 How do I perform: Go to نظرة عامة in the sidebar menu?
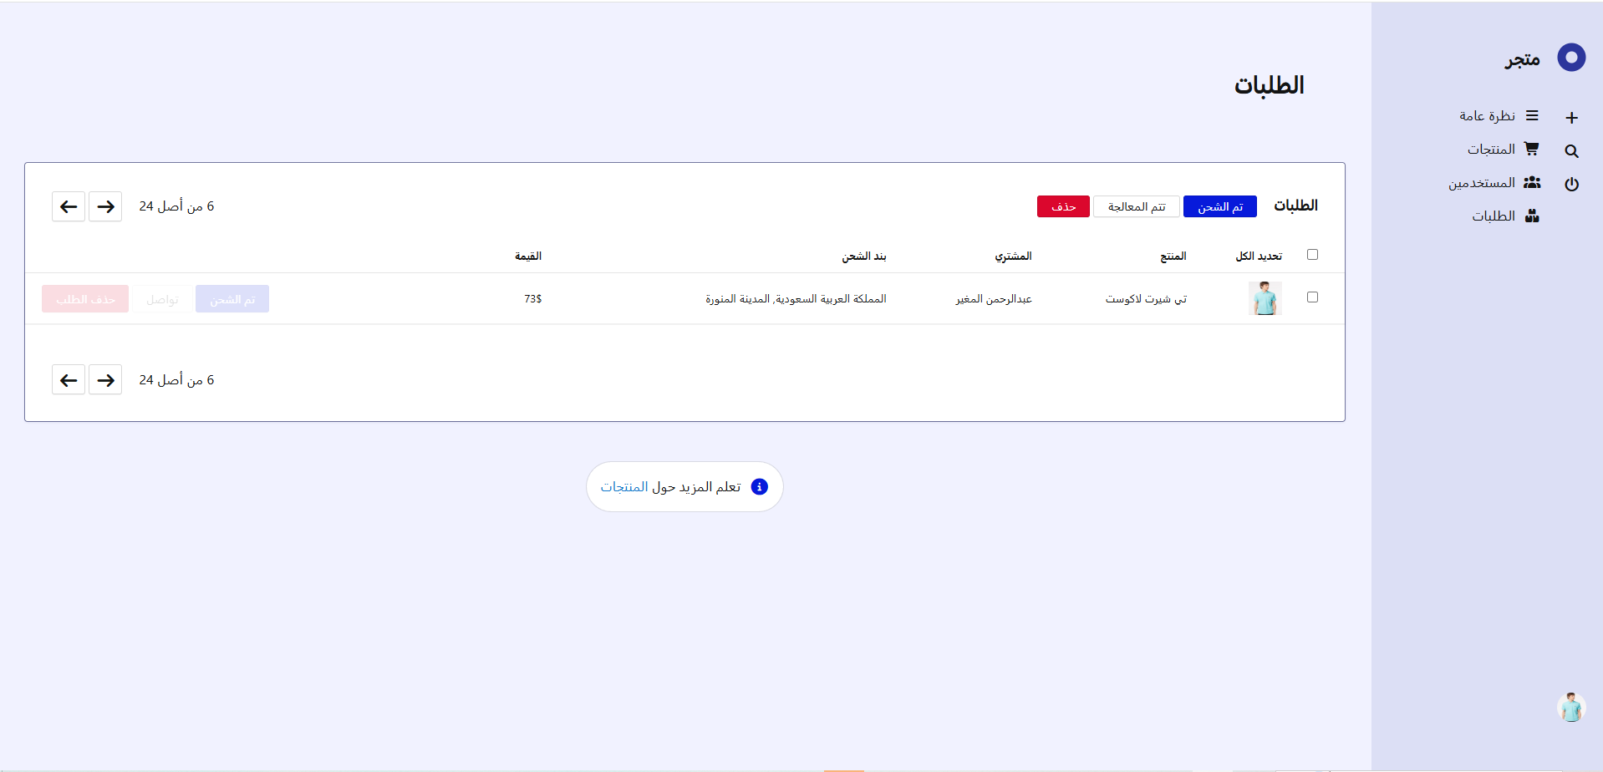pos(1487,116)
